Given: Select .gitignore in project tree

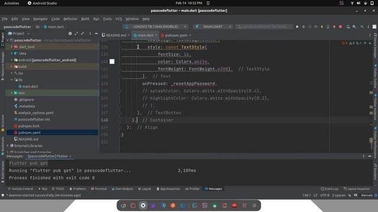Looking at the screenshot, I should pyautogui.click(x=24, y=100).
